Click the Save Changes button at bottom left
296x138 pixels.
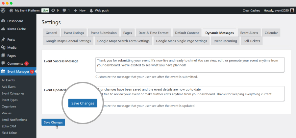pyautogui.click(x=53, y=122)
